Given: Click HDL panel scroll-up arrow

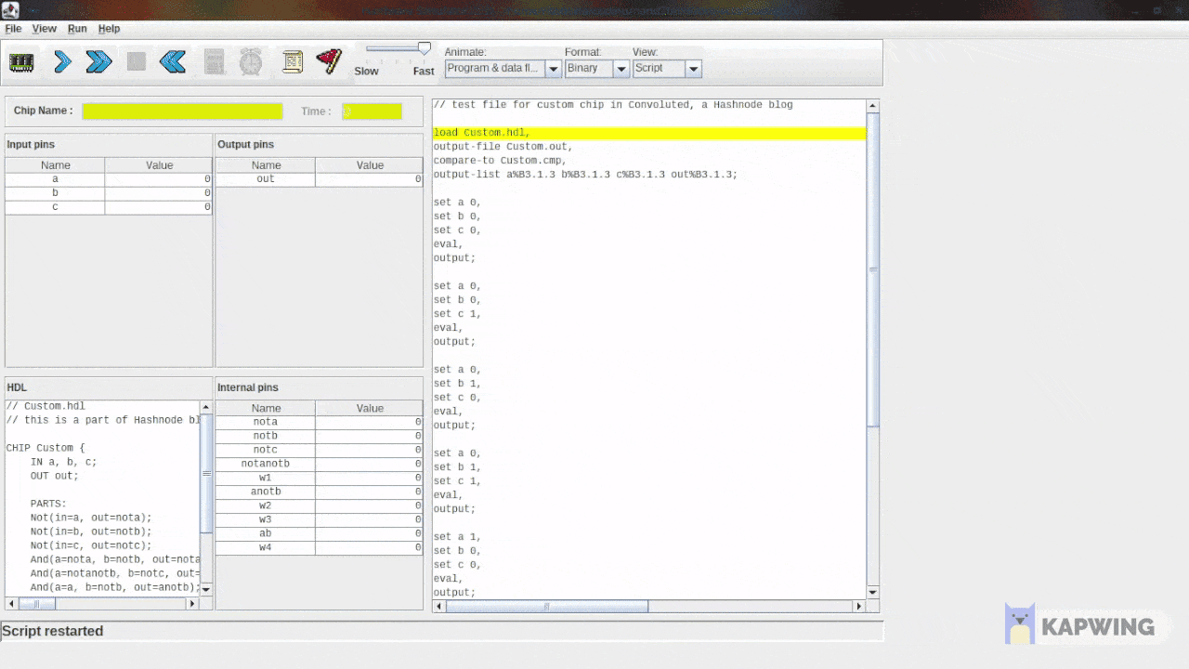Looking at the screenshot, I should coord(206,407).
